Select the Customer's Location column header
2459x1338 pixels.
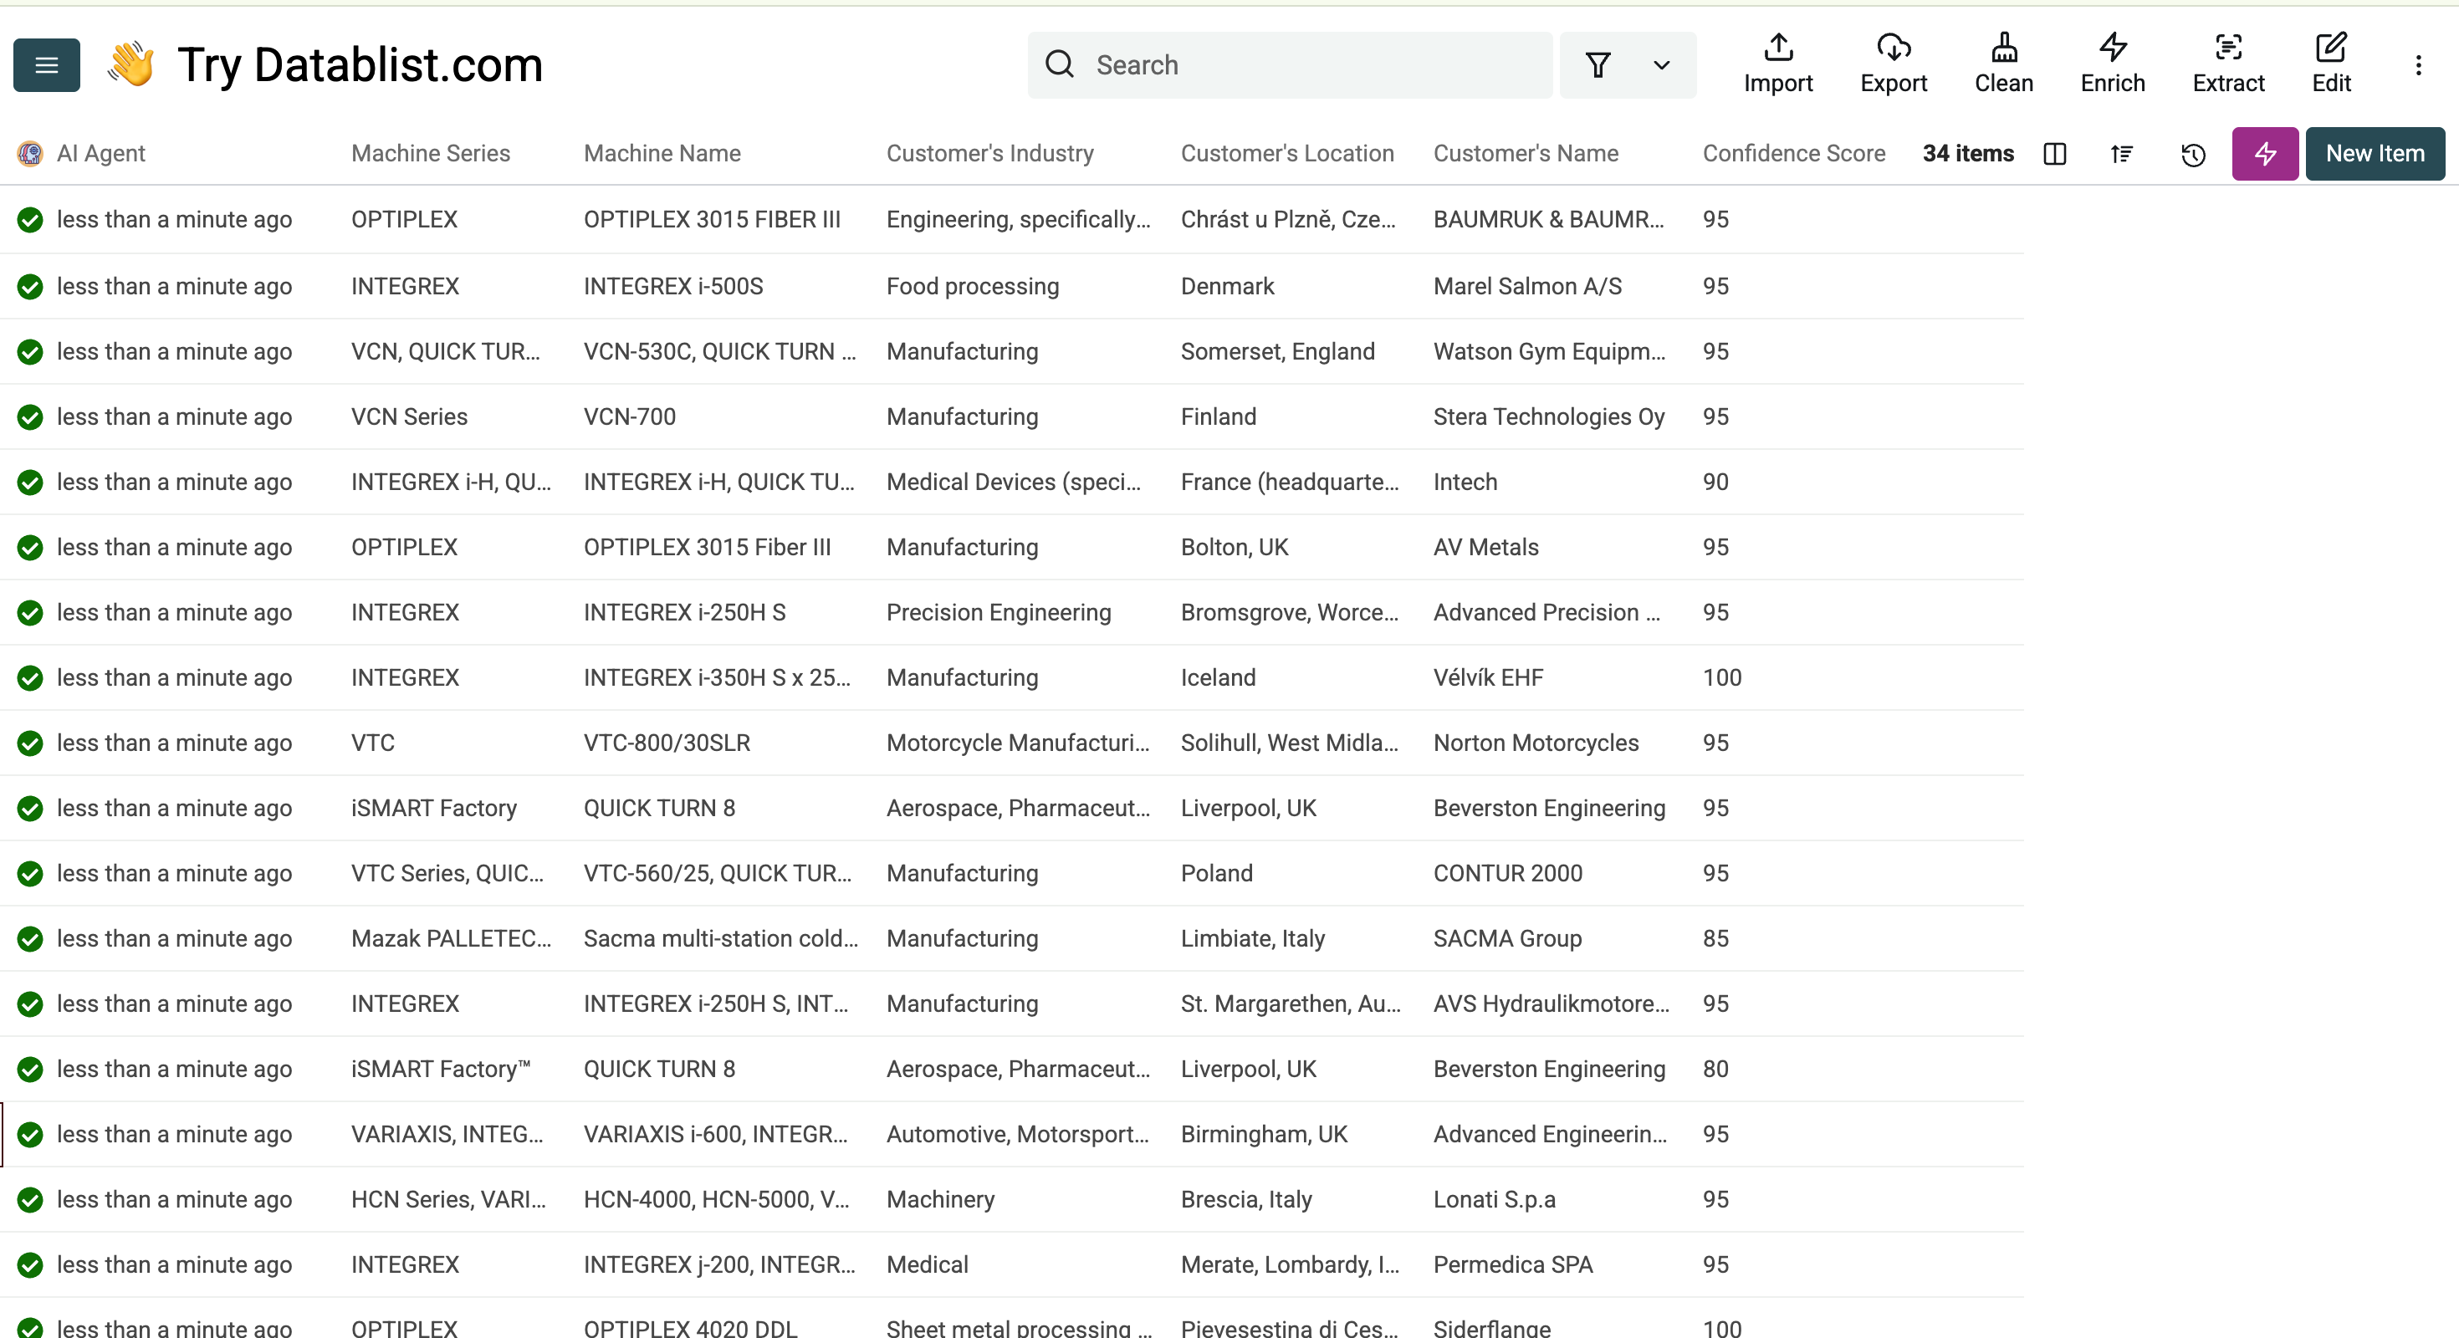tap(1286, 154)
